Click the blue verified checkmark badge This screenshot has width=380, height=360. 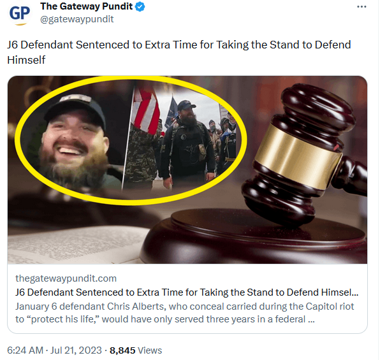(140, 6)
